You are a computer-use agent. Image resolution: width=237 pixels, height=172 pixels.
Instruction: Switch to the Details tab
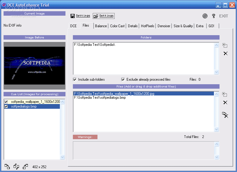(133, 26)
